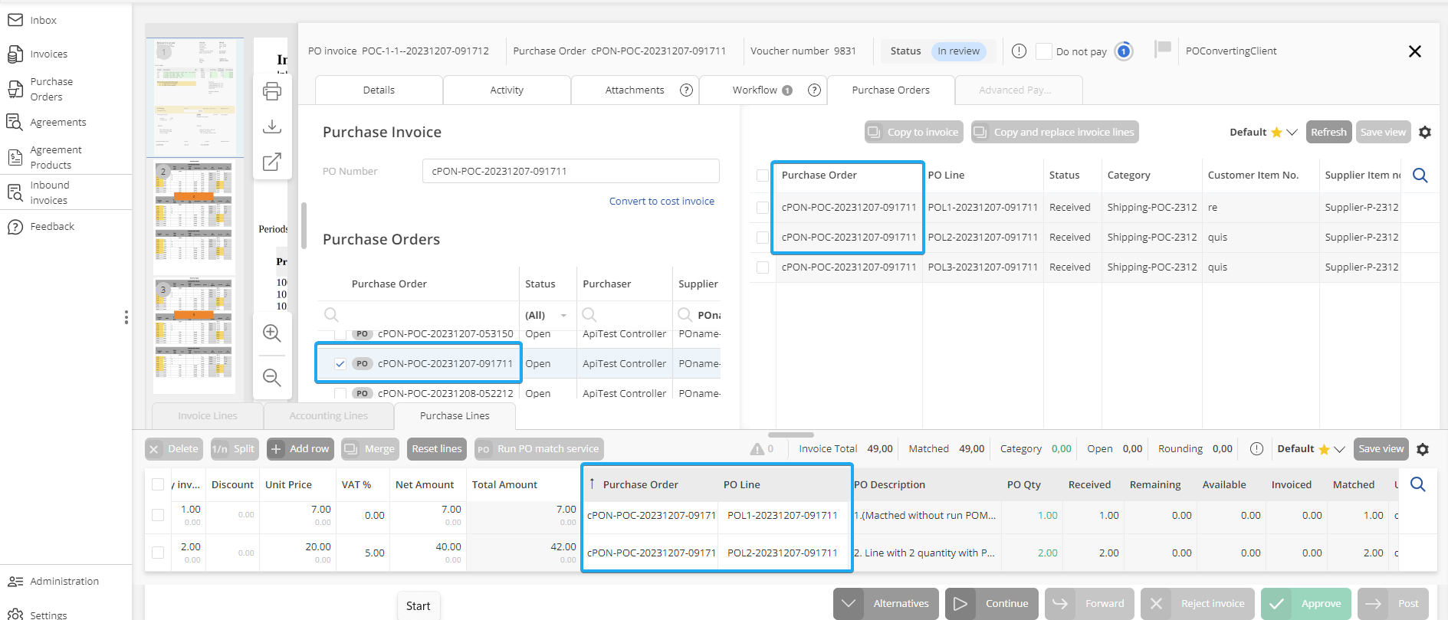Zoom out of the document preview
The image size is (1448, 620).
272,377
